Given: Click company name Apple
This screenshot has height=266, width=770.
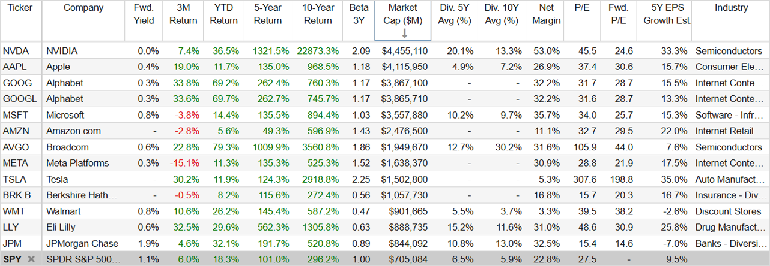Looking at the screenshot, I should (58, 66).
